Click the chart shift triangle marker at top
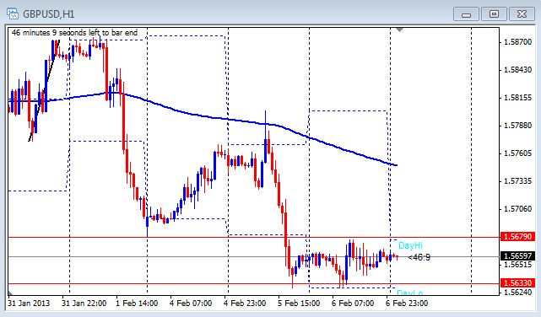Viewport: 541px width, 317px height. click(x=399, y=30)
